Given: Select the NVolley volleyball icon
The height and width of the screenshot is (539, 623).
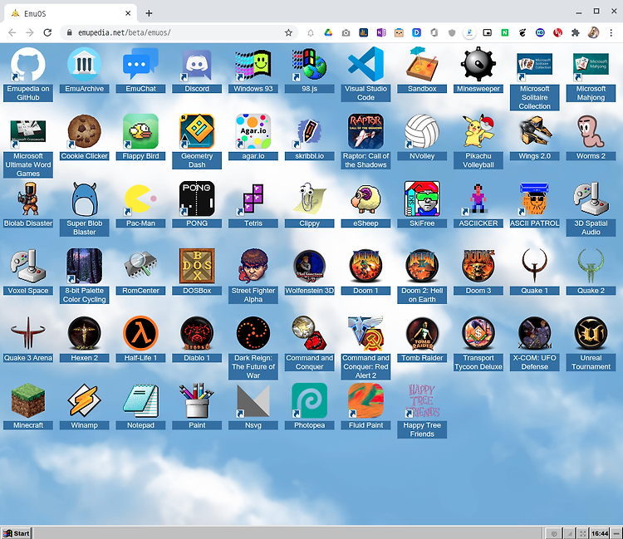Looking at the screenshot, I should 422,131.
